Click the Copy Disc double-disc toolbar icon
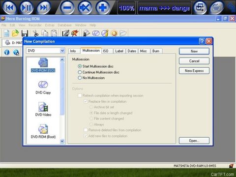 pos(96,33)
